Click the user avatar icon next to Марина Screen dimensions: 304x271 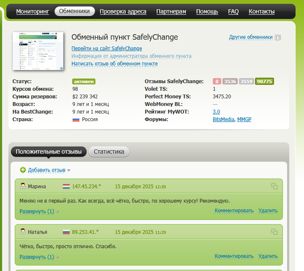pyautogui.click(x=23, y=186)
